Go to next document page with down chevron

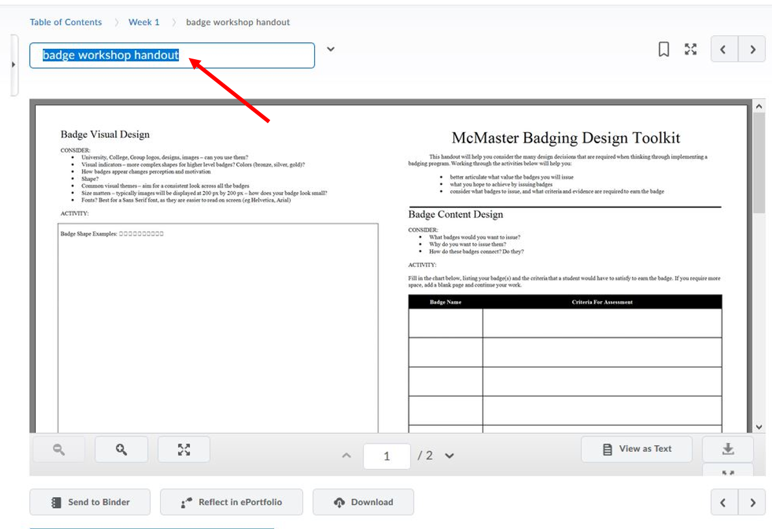pyautogui.click(x=449, y=456)
